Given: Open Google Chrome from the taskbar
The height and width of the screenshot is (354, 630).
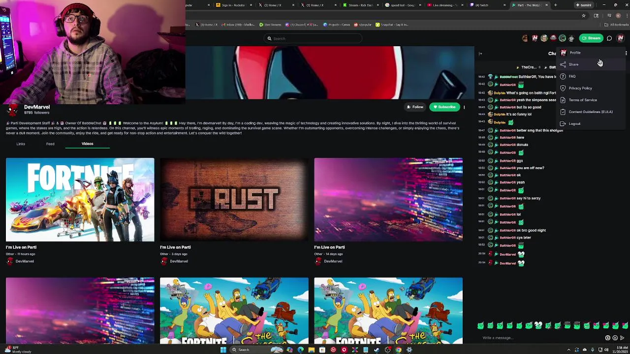Looking at the screenshot, I should 398,350.
